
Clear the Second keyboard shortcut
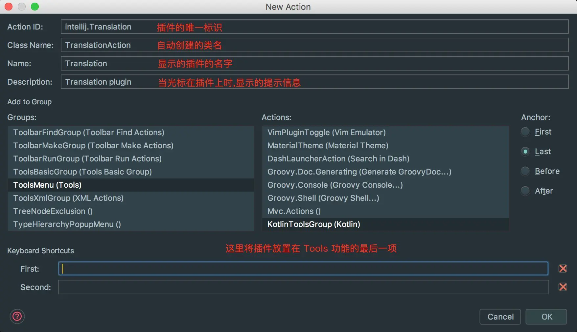tap(563, 287)
